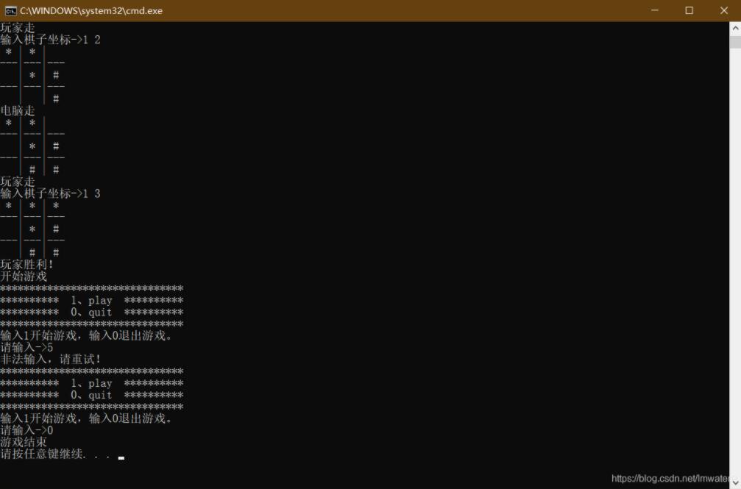Maximize the cmd.exe window

click(x=689, y=10)
